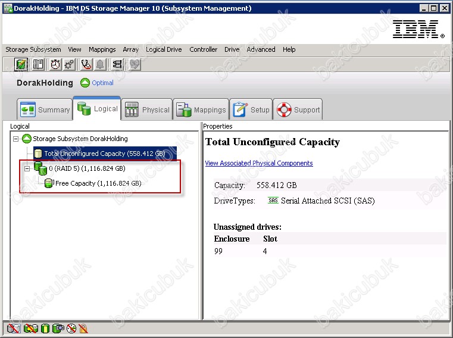Click the crossed-out padlock status bar icon
The width and height of the screenshot is (453, 338).
coord(83,328)
